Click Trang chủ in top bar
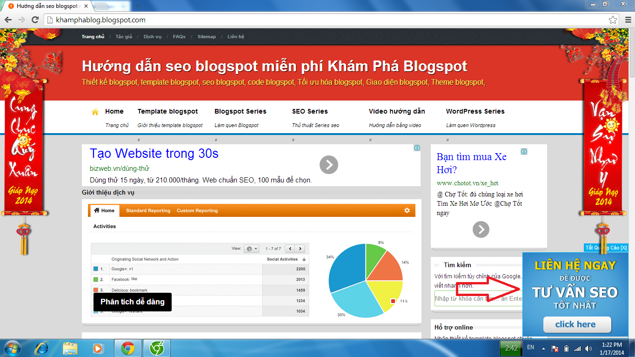Viewport: 635px width, 357px height. [x=93, y=37]
